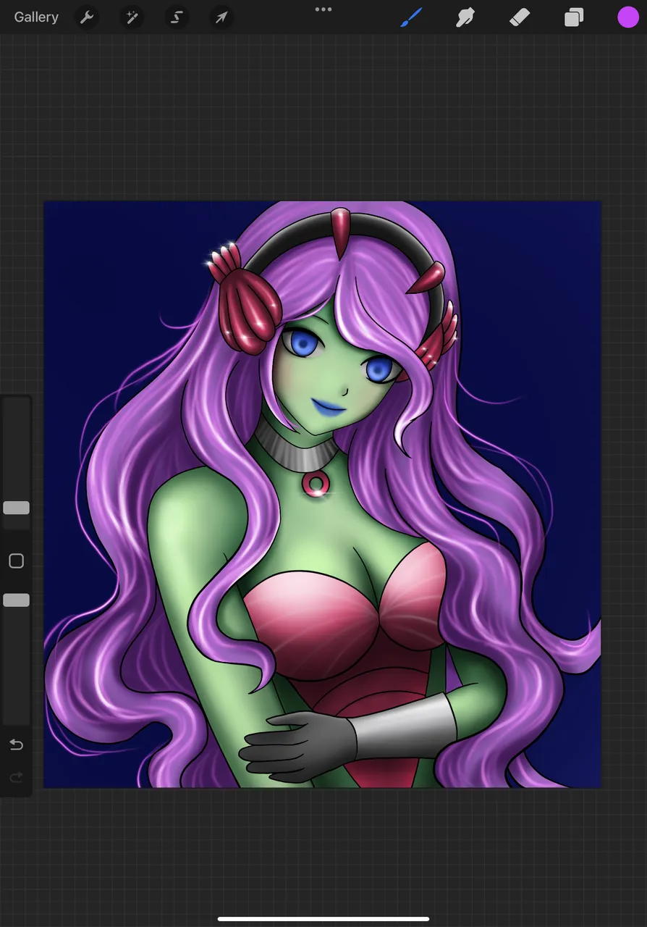Viewport: 647px width, 927px height.
Task: Click the brush opacity slider handle
Action: tap(16, 600)
